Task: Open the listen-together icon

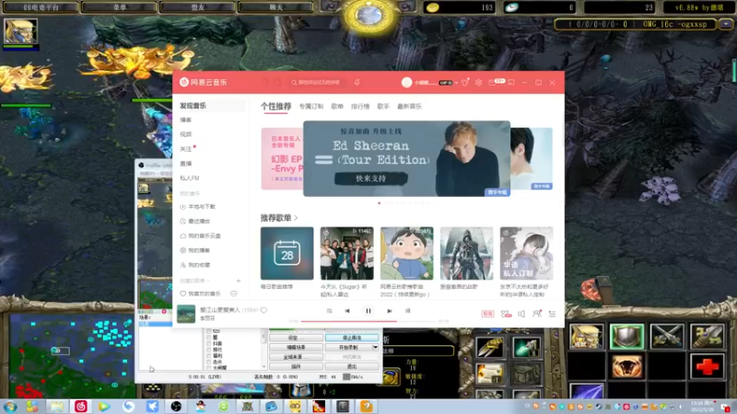Action: [537, 314]
